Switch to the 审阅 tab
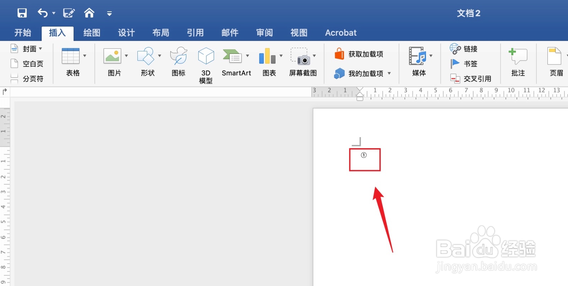The height and width of the screenshot is (286, 568). [264, 33]
